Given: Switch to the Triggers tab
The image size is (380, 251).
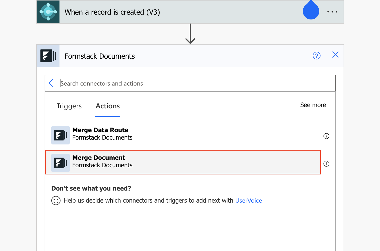Looking at the screenshot, I should click(x=69, y=106).
